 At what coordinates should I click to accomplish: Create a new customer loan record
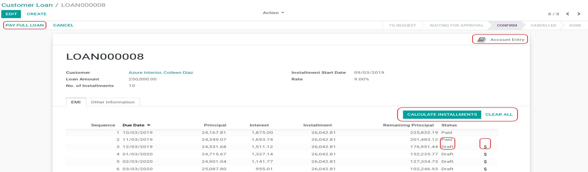[x=36, y=14]
